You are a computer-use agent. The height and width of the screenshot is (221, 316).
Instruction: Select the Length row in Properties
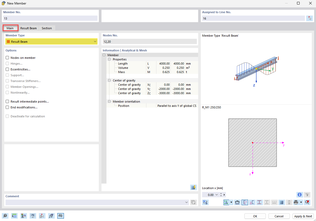152,64
